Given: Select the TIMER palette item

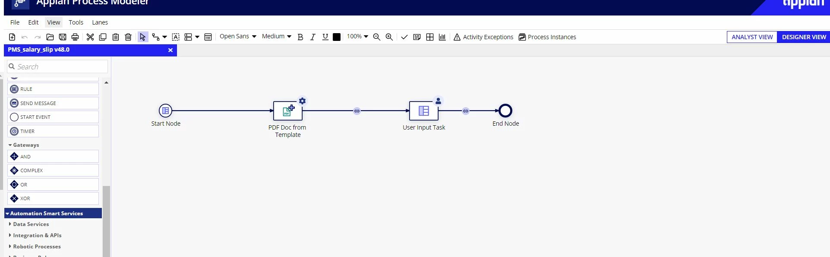Looking at the screenshot, I should (x=53, y=131).
